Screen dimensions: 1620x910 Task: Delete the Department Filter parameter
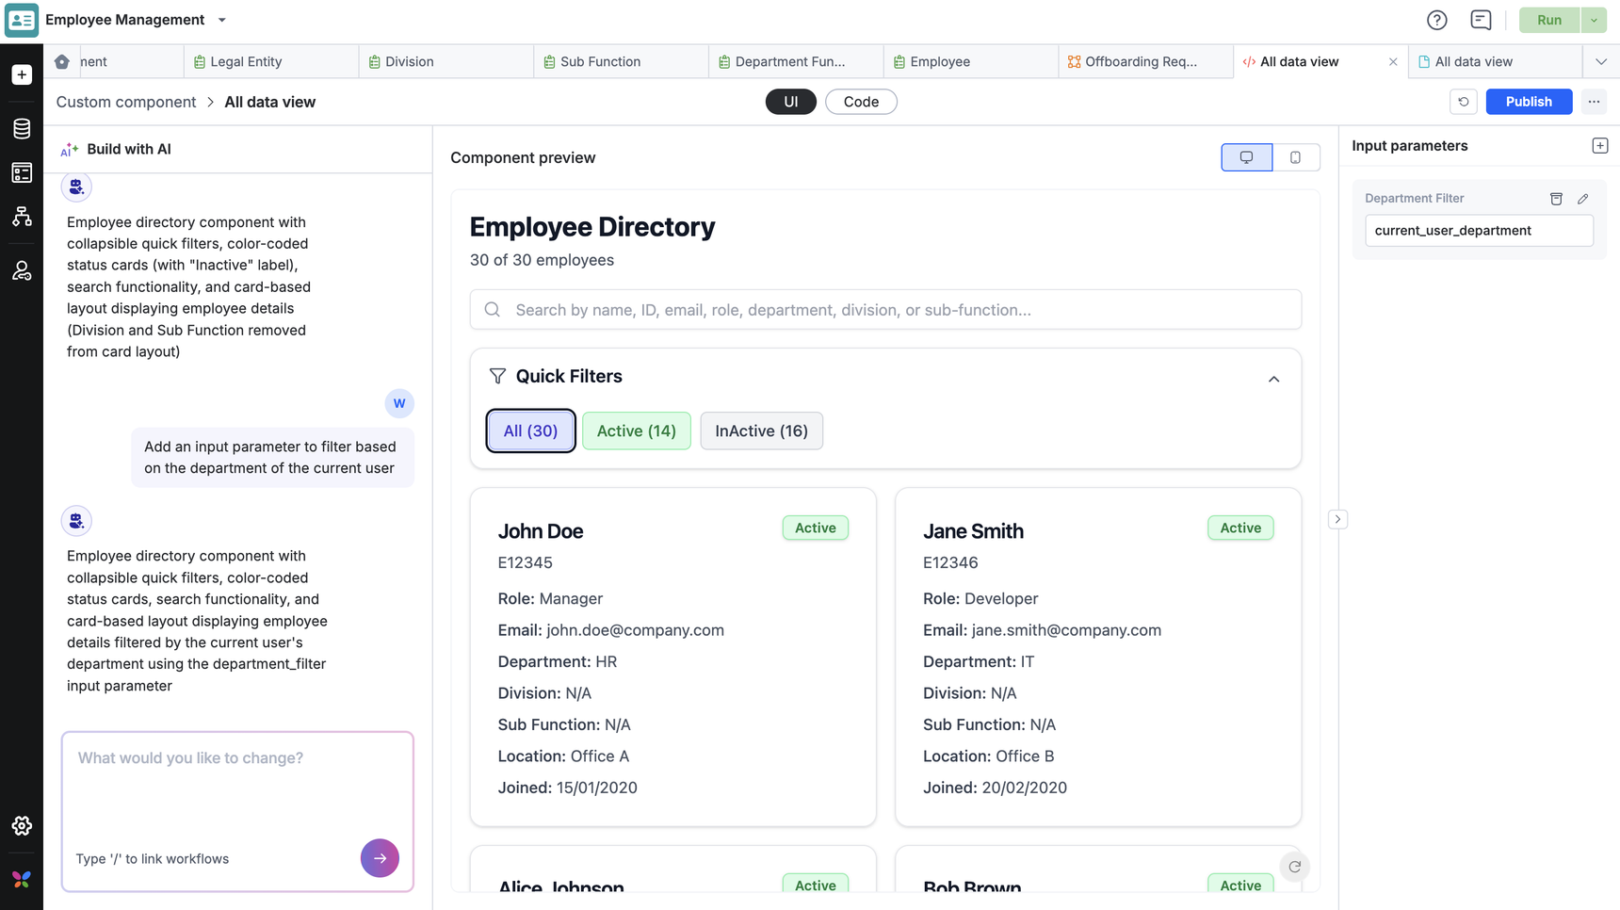tap(1556, 199)
